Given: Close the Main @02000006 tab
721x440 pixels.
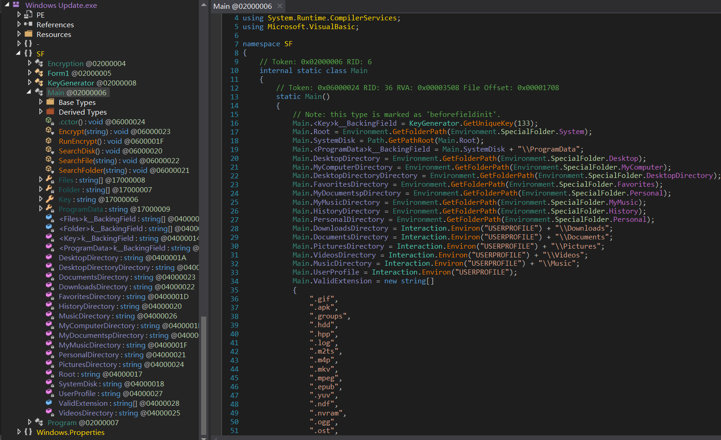Looking at the screenshot, I should pyautogui.click(x=279, y=6).
